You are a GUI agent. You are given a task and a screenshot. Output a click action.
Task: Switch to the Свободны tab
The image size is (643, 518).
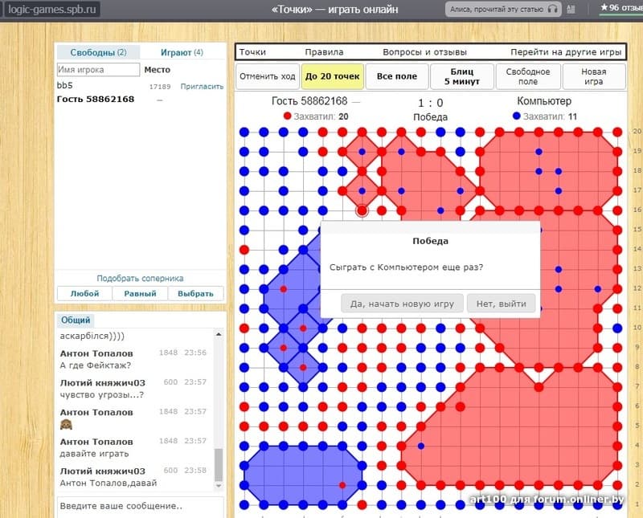(x=98, y=52)
